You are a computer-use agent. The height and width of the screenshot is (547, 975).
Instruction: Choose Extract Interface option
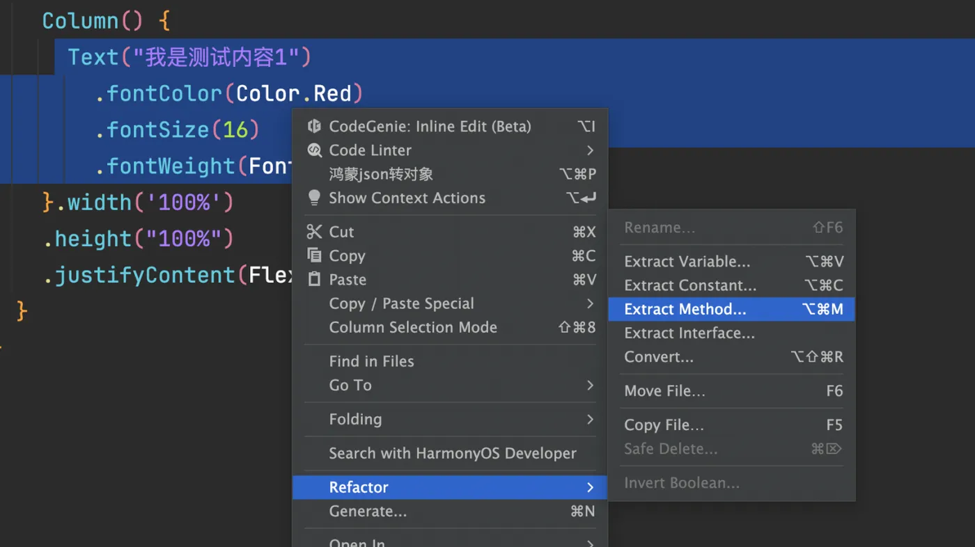pyautogui.click(x=731, y=333)
